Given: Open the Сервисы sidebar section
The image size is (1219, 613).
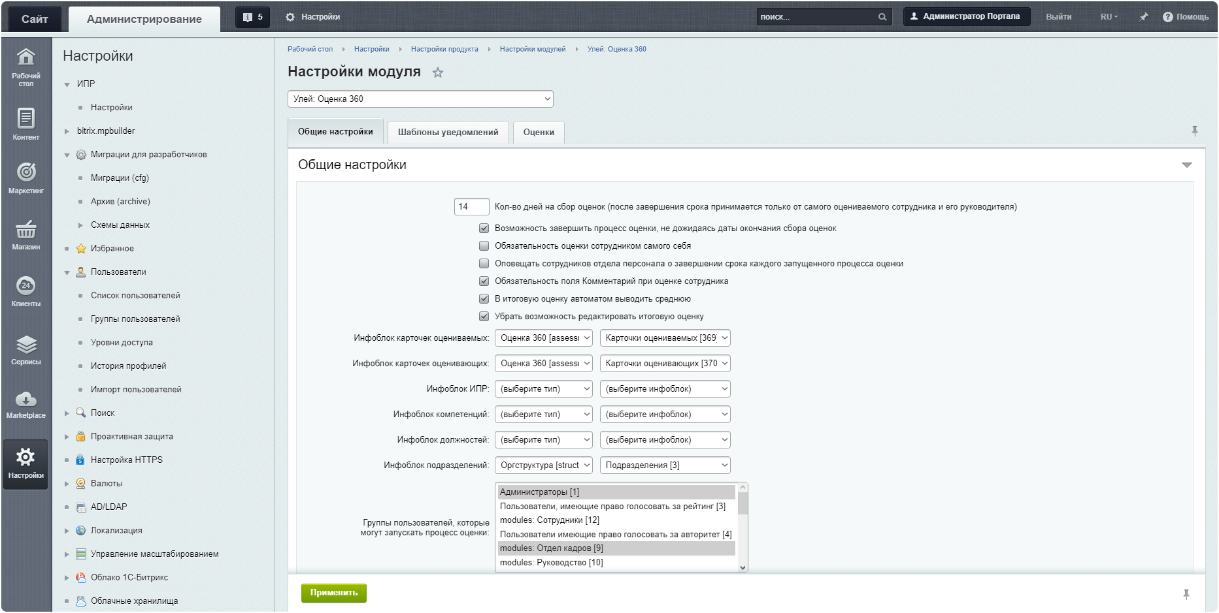Looking at the screenshot, I should [x=26, y=349].
